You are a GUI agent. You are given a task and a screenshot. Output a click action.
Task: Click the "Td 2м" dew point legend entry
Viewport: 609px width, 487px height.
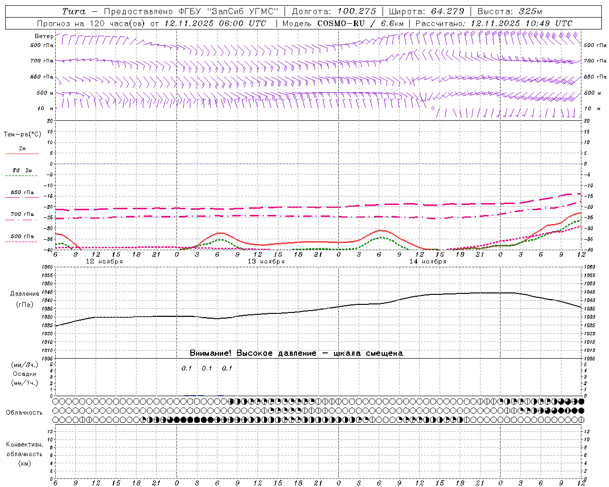[22, 170]
